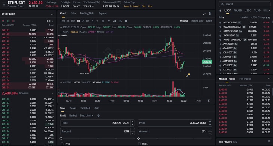The height and width of the screenshot is (146, 273).
Task: Switch to the Info tab
Action: [73, 13]
